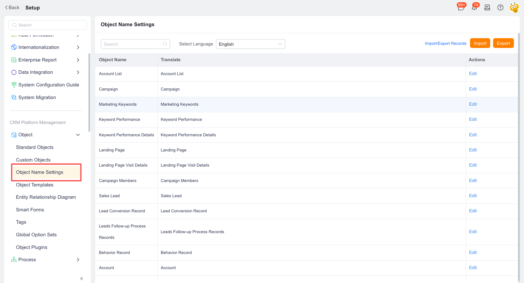Open Standard Objects in sidebar

pyautogui.click(x=35, y=147)
